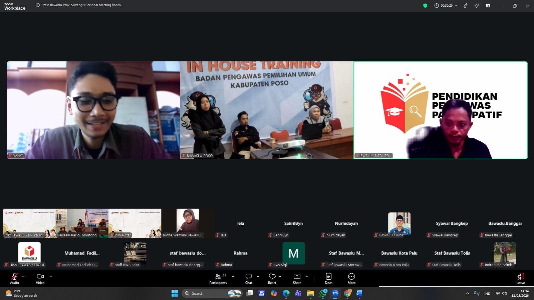The height and width of the screenshot is (300, 534).
Task: Open Windows Start menu
Action: pyautogui.click(x=175, y=293)
